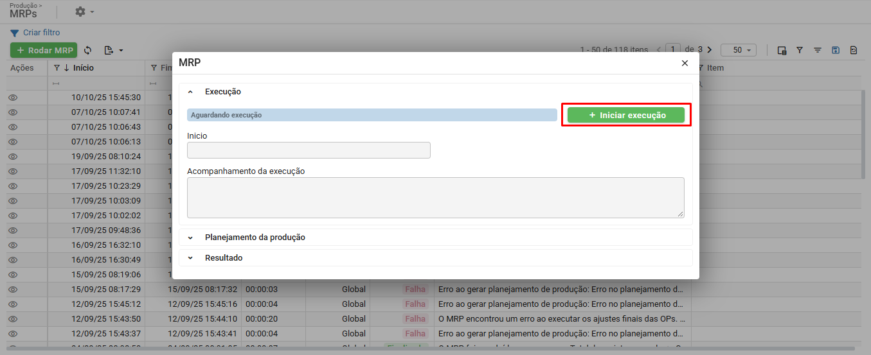Image resolution: width=871 pixels, height=355 pixels.
Task: View the row started 19/09/25 08:10:24
Action: (x=13, y=157)
